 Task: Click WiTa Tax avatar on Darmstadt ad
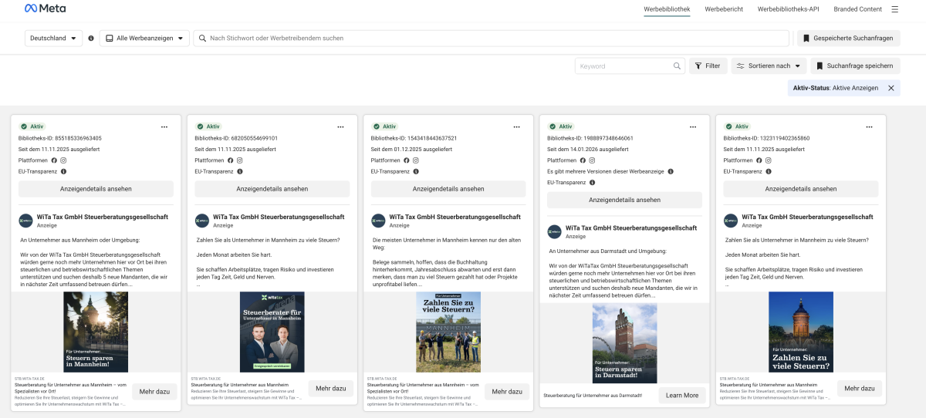click(554, 231)
